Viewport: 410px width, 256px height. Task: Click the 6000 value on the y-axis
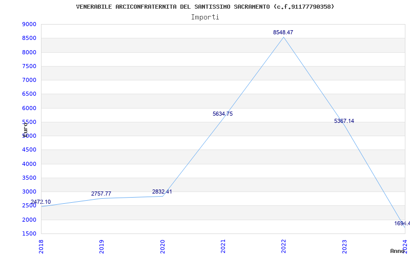point(29,108)
